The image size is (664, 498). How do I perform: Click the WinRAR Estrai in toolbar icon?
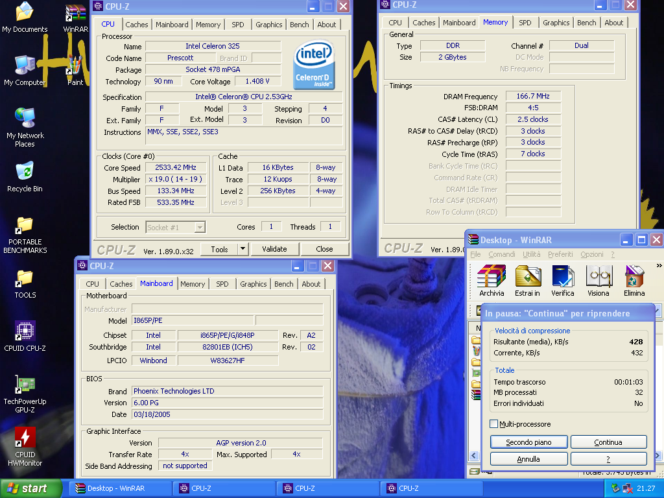click(527, 281)
